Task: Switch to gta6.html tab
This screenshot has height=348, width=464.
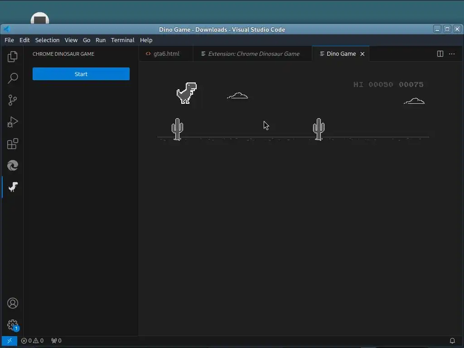Action: 166,53
